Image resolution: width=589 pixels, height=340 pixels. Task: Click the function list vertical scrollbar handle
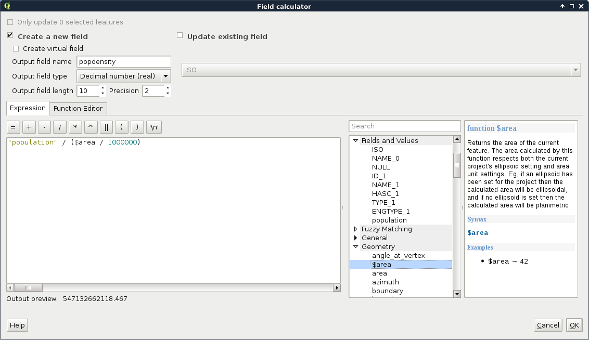(x=457, y=164)
